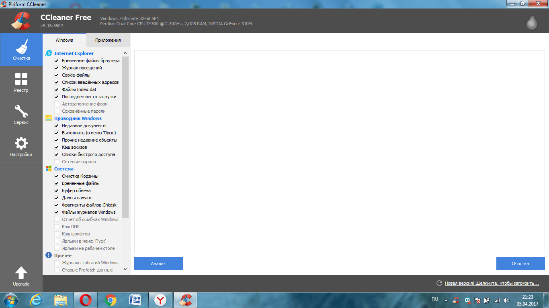549x308 pixels.
Task: Click the RU language indicator
Action: (x=435, y=299)
